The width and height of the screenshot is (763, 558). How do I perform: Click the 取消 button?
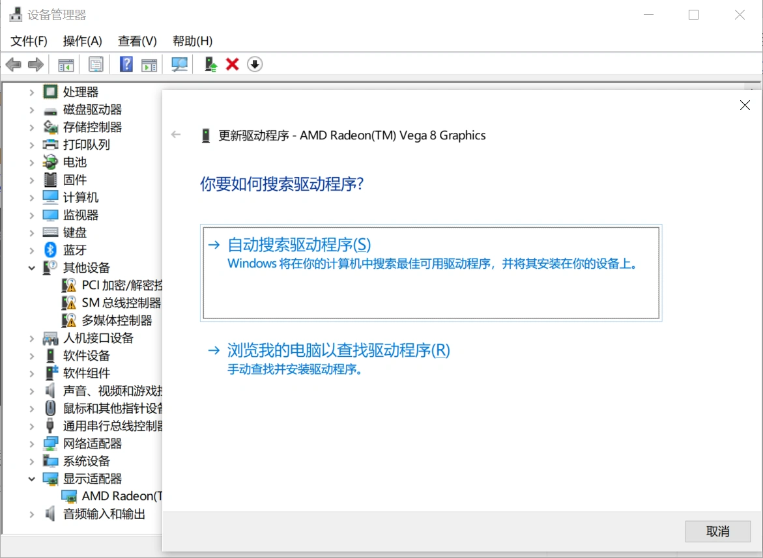tap(718, 531)
